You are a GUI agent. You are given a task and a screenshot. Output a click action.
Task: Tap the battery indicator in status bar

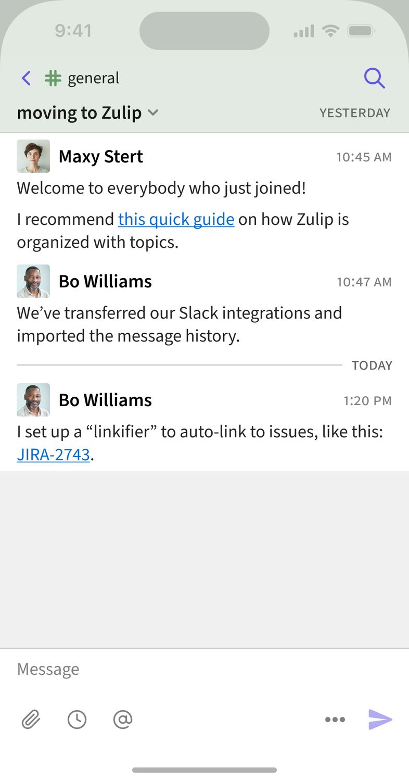point(361,31)
